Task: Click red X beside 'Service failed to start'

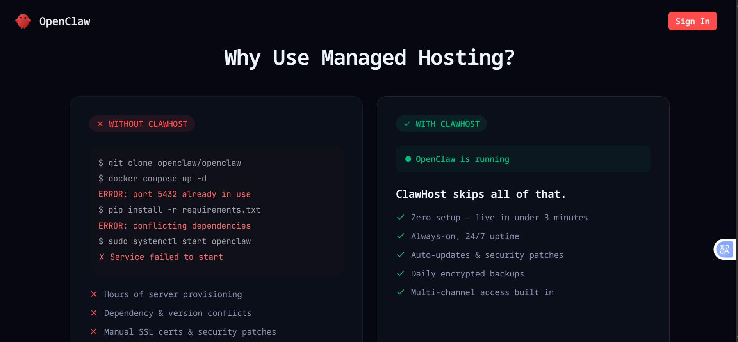Action: pos(102,257)
